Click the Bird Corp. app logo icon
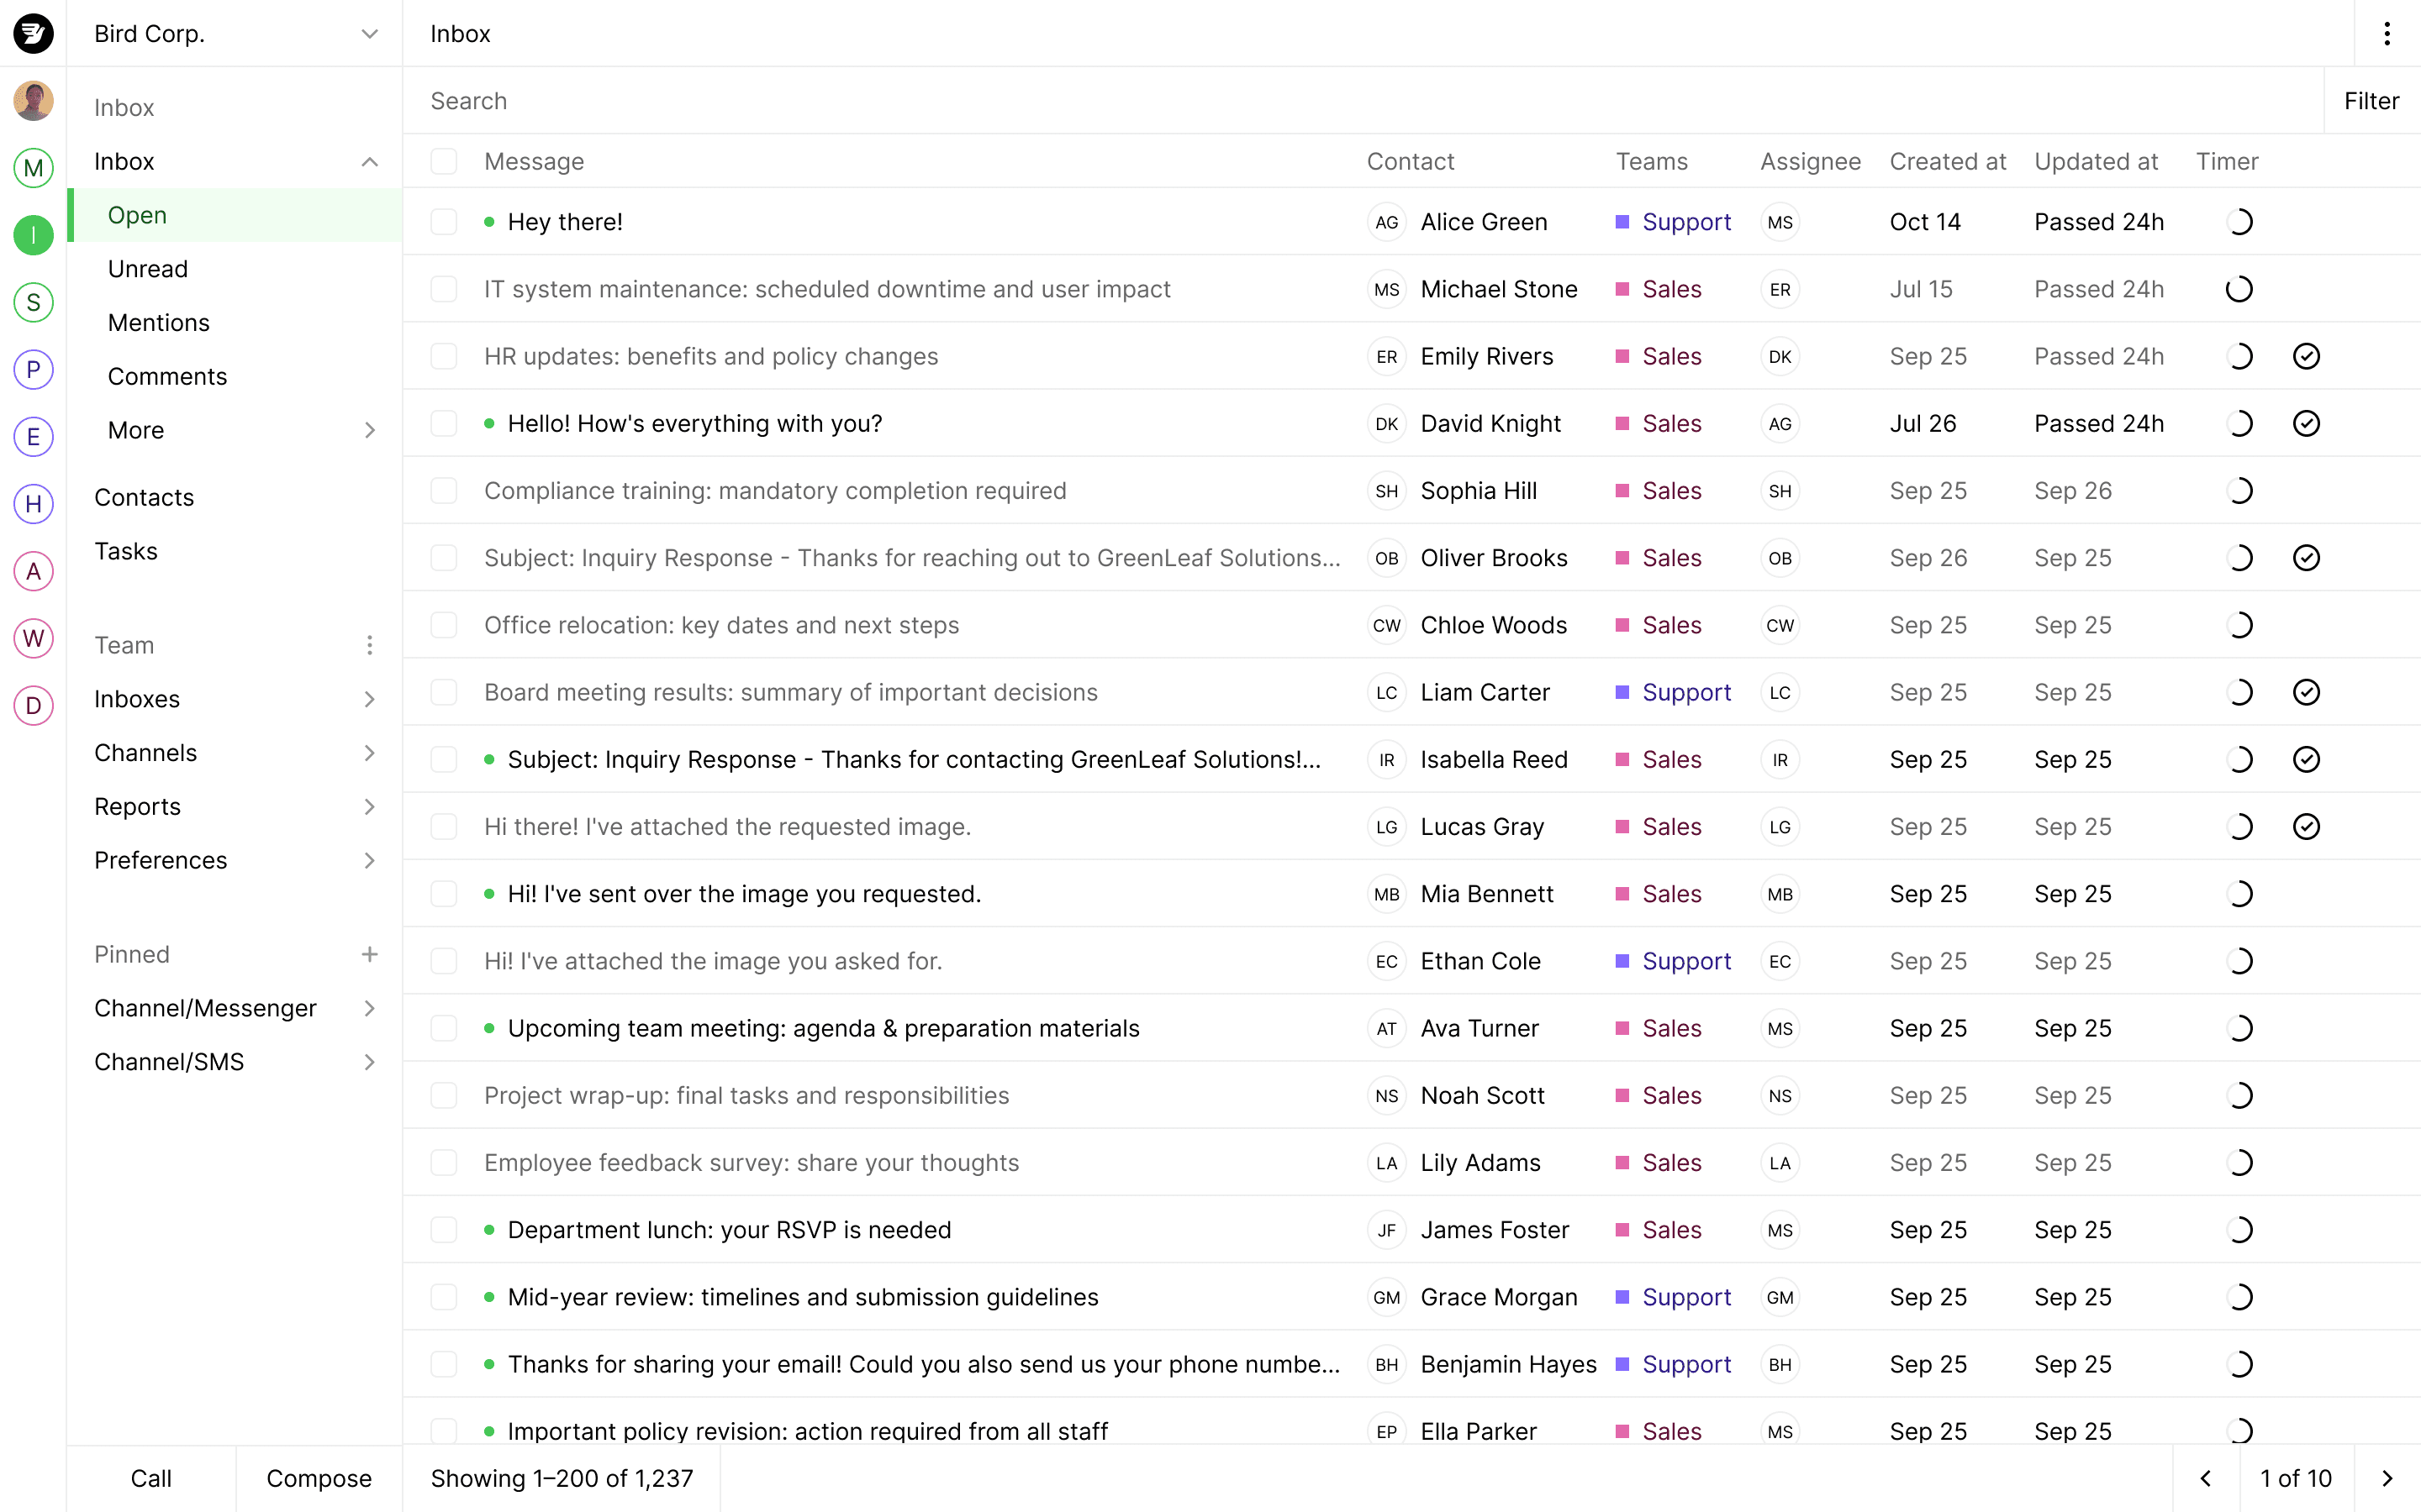Image resolution: width=2421 pixels, height=1512 pixels. pos(33,31)
